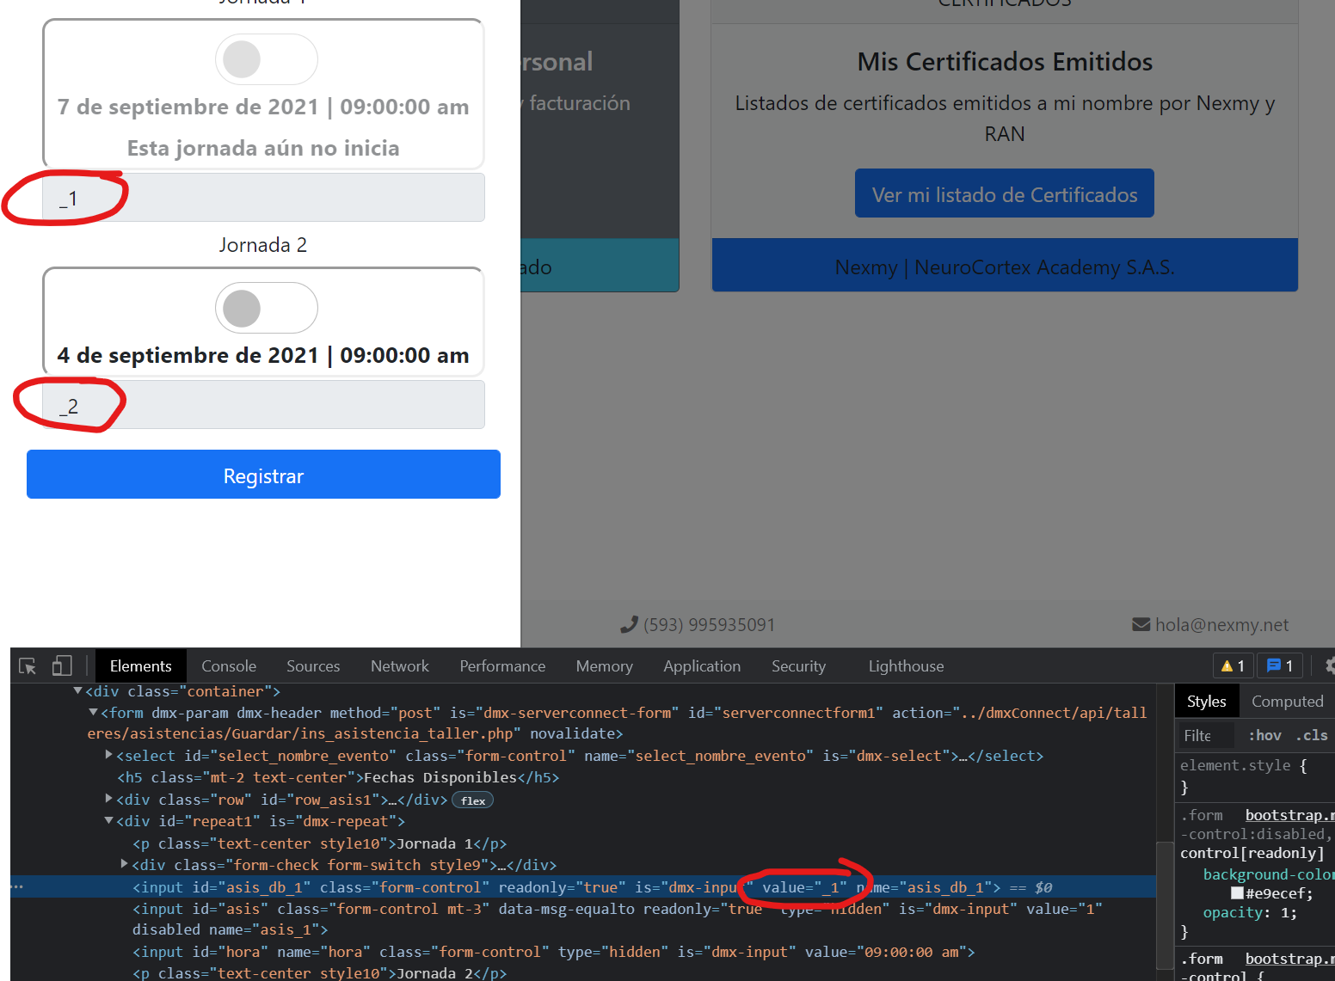Screen dimensions: 1335x981
Task: Expand the select_nombre_evento select node
Action: click(x=109, y=755)
